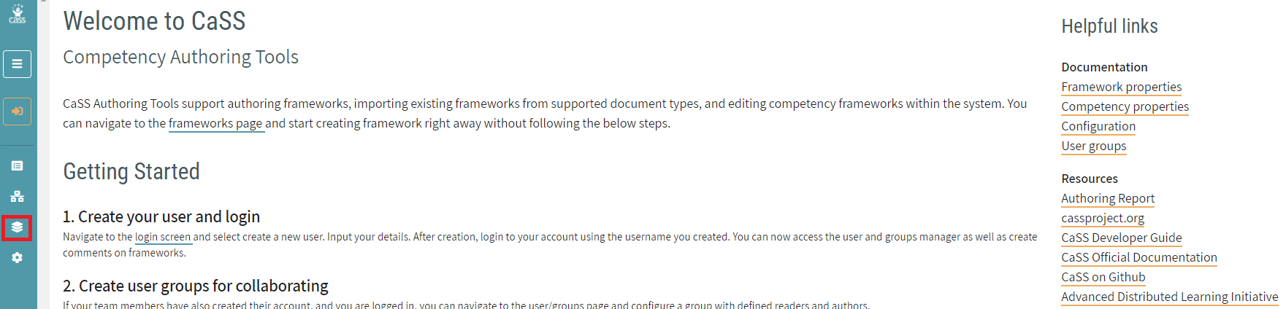
Task: Open the Competency properties documentation link
Action: [1125, 106]
